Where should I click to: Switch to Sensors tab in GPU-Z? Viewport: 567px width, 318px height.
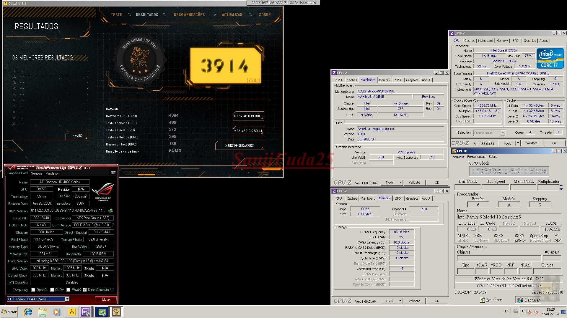point(37,173)
